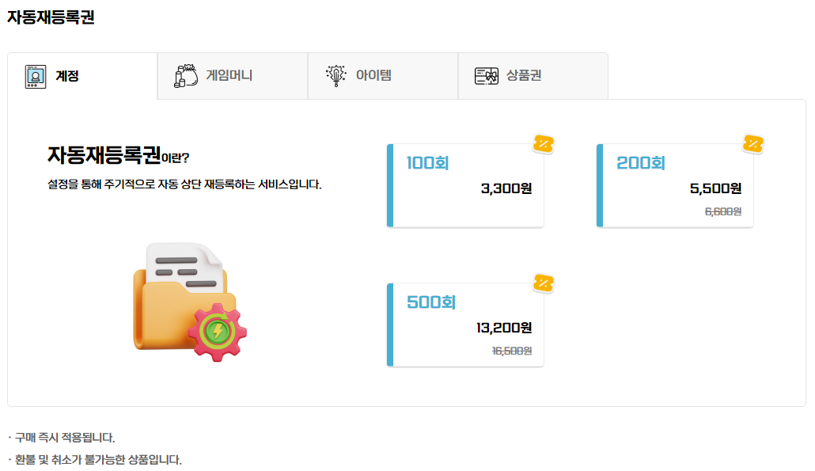Screen dimensions: 815x471
Task: Choose the 200회 package card
Action: tap(675, 185)
